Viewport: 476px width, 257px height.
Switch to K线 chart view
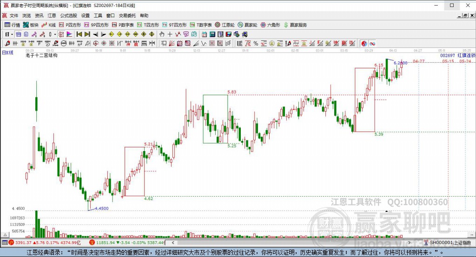(x=49, y=25)
